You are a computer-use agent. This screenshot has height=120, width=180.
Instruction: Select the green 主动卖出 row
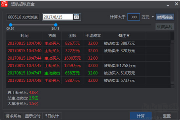tap(88, 73)
